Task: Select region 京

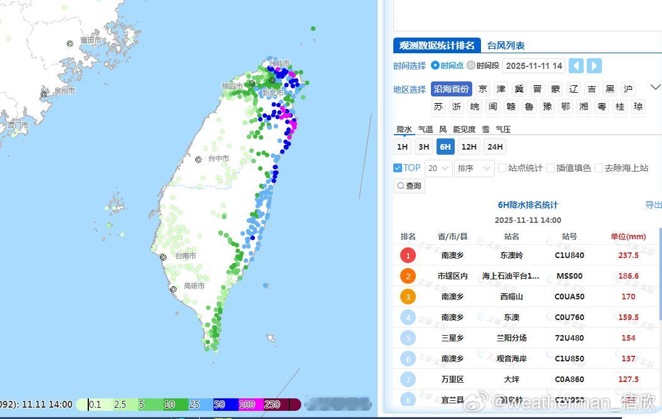Action: click(x=483, y=89)
